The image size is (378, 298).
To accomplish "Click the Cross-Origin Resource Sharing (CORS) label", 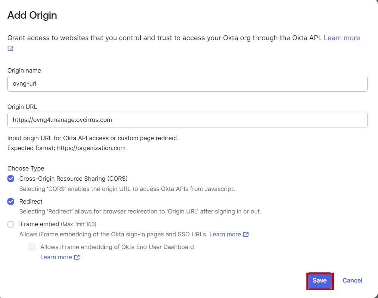I will click(74, 179).
